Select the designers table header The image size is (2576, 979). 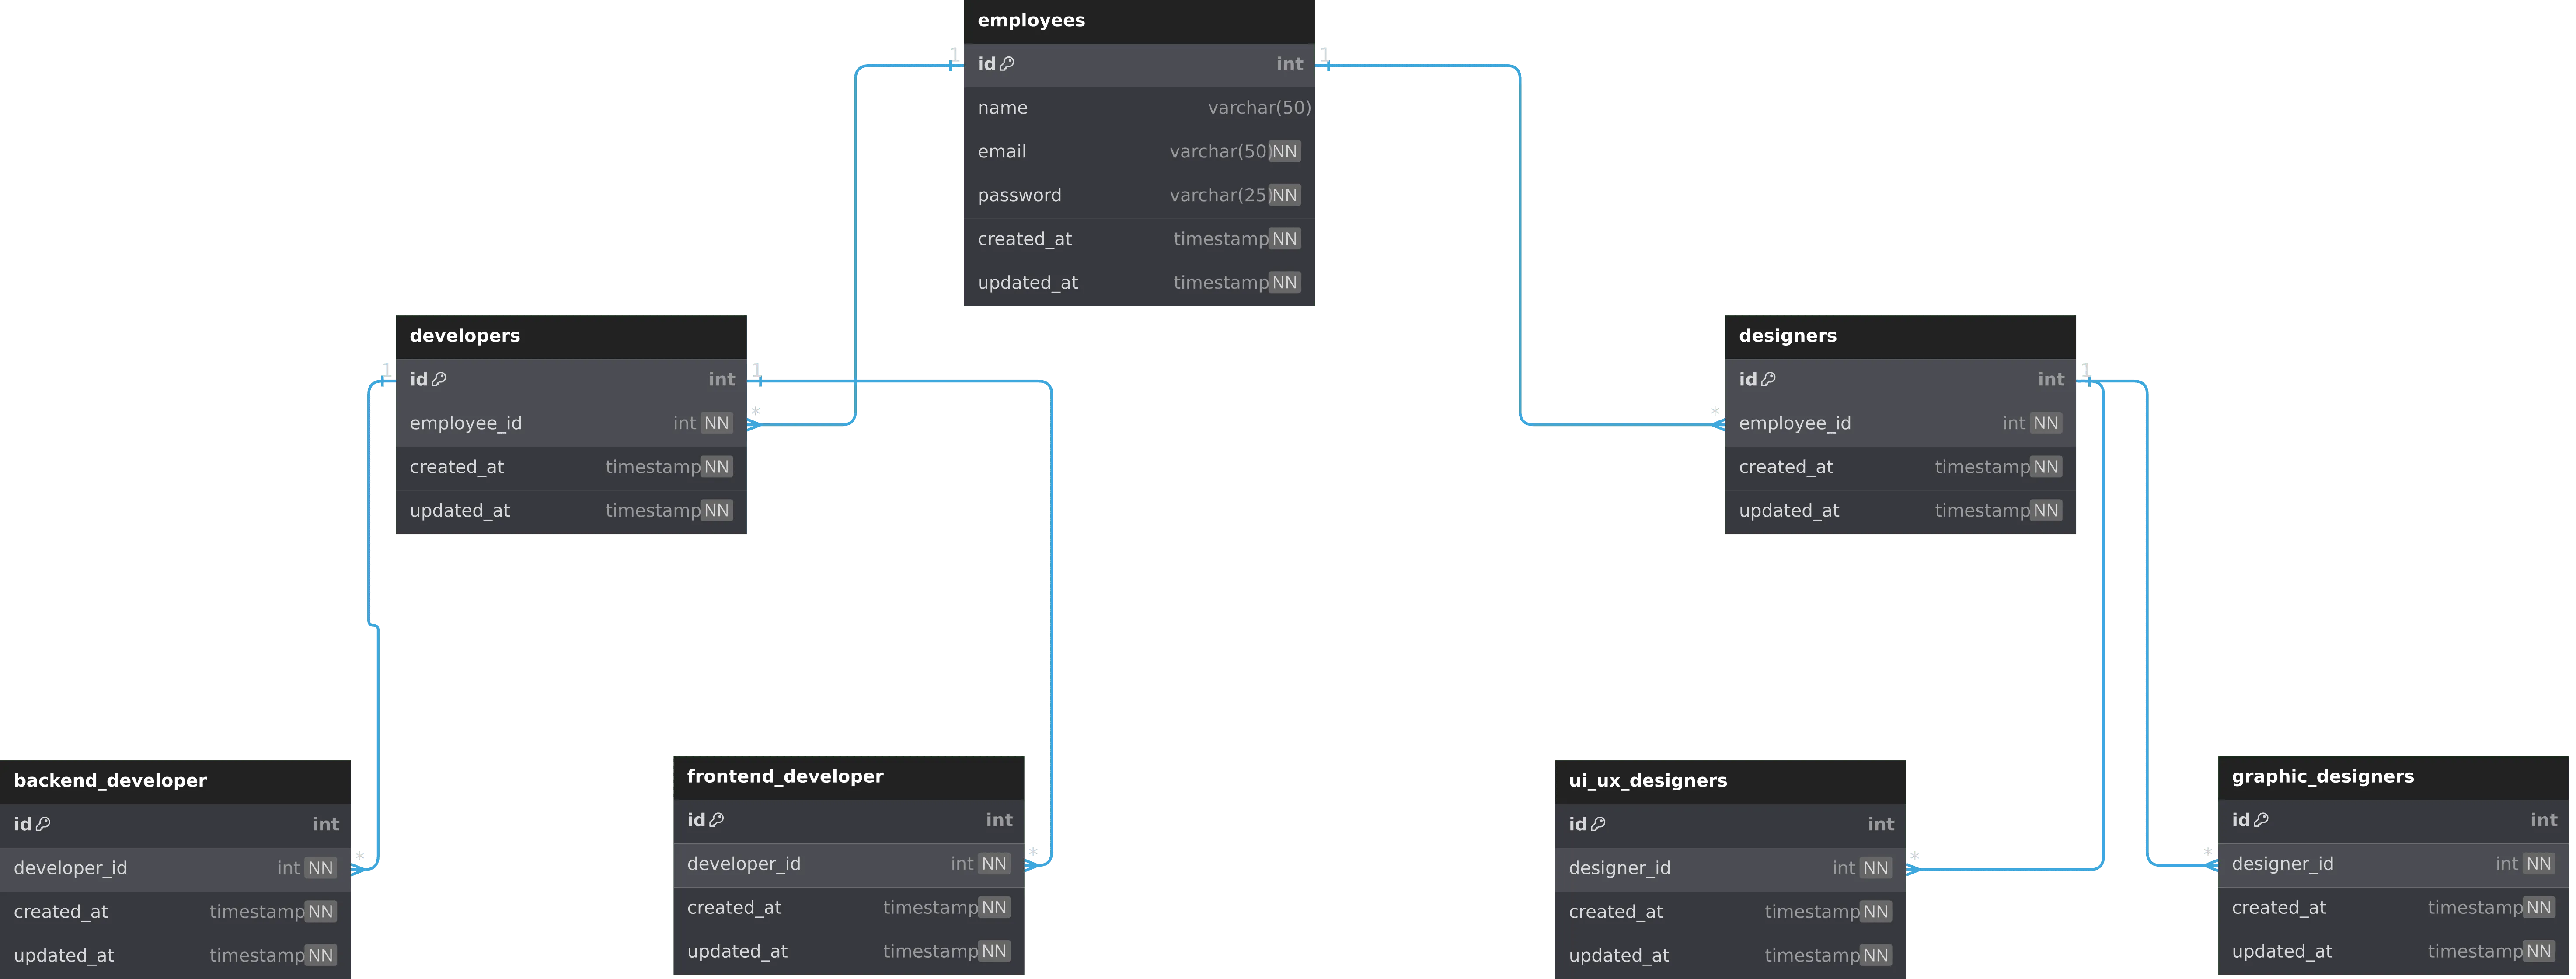click(1900, 336)
